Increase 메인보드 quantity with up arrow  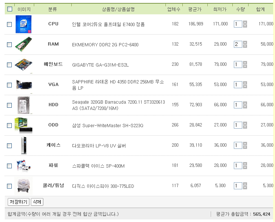[x=245, y=63]
